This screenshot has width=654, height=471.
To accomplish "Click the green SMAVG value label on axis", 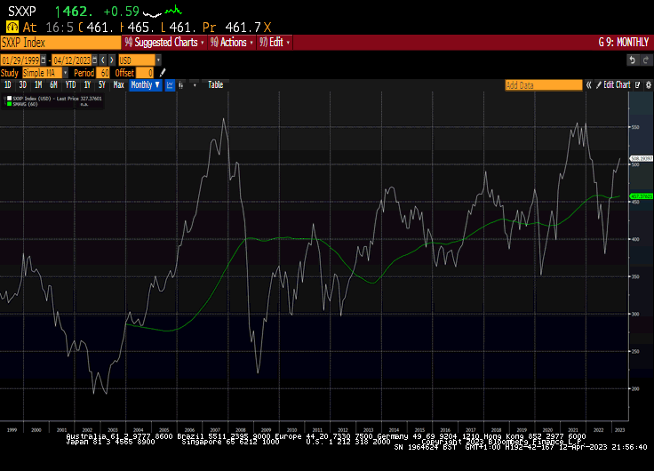I will click(641, 196).
